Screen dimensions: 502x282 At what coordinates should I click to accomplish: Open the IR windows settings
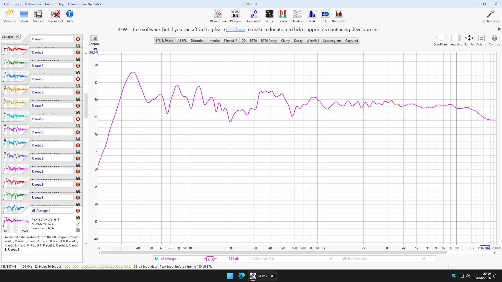[x=218, y=16]
